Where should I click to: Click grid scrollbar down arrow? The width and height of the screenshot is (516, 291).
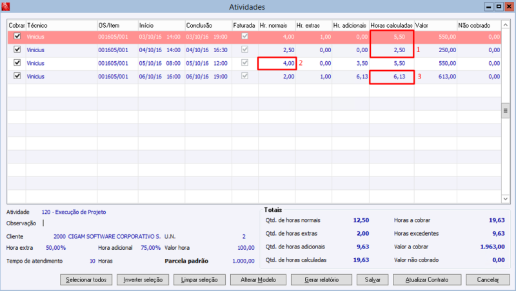506,199
